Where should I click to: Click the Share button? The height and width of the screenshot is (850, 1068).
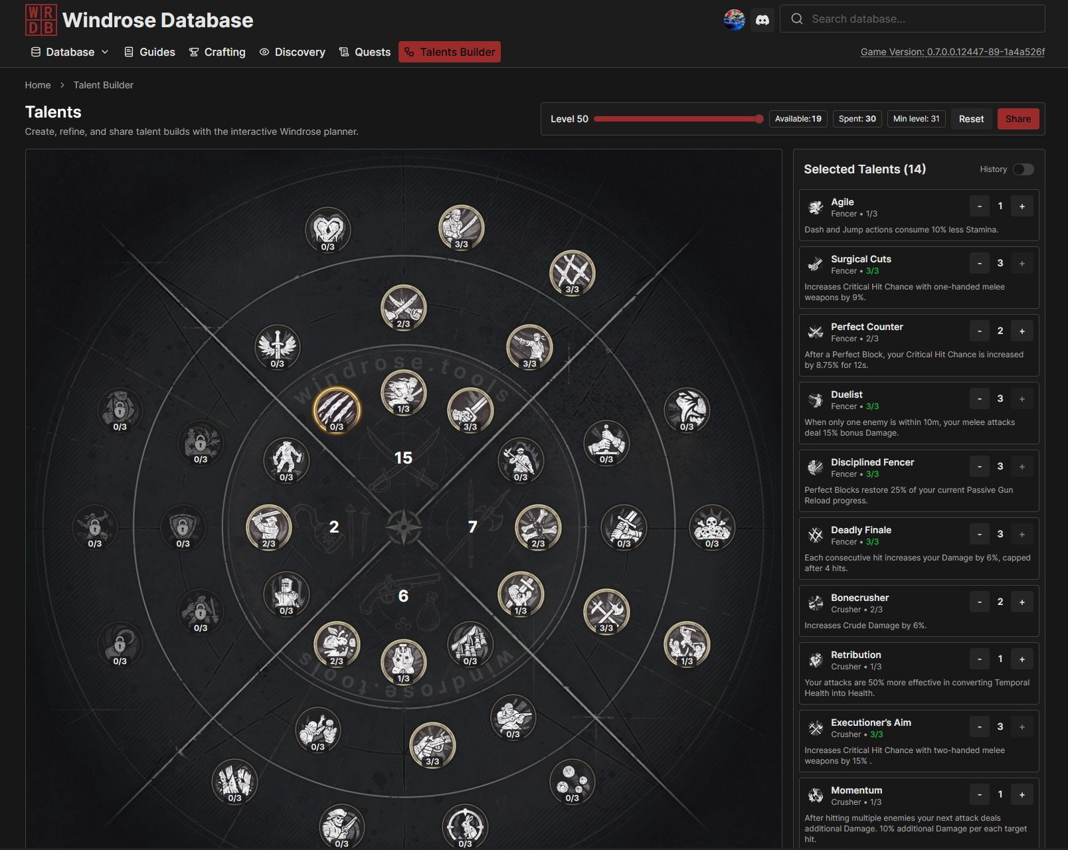point(1018,119)
